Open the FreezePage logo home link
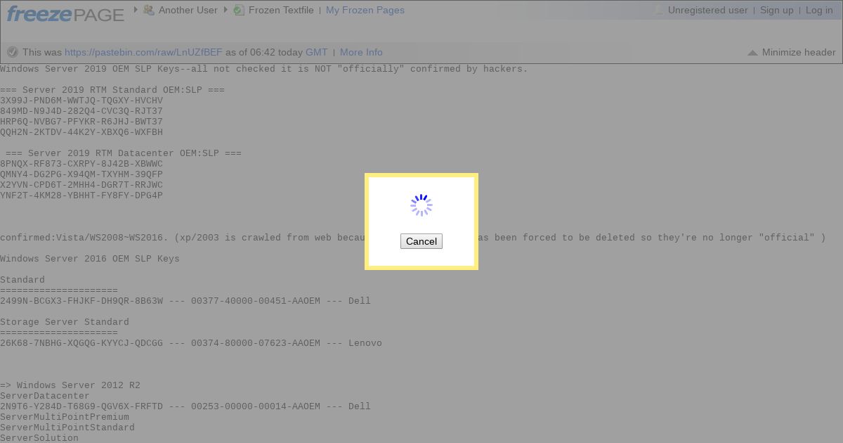The width and height of the screenshot is (843, 443). (x=65, y=13)
